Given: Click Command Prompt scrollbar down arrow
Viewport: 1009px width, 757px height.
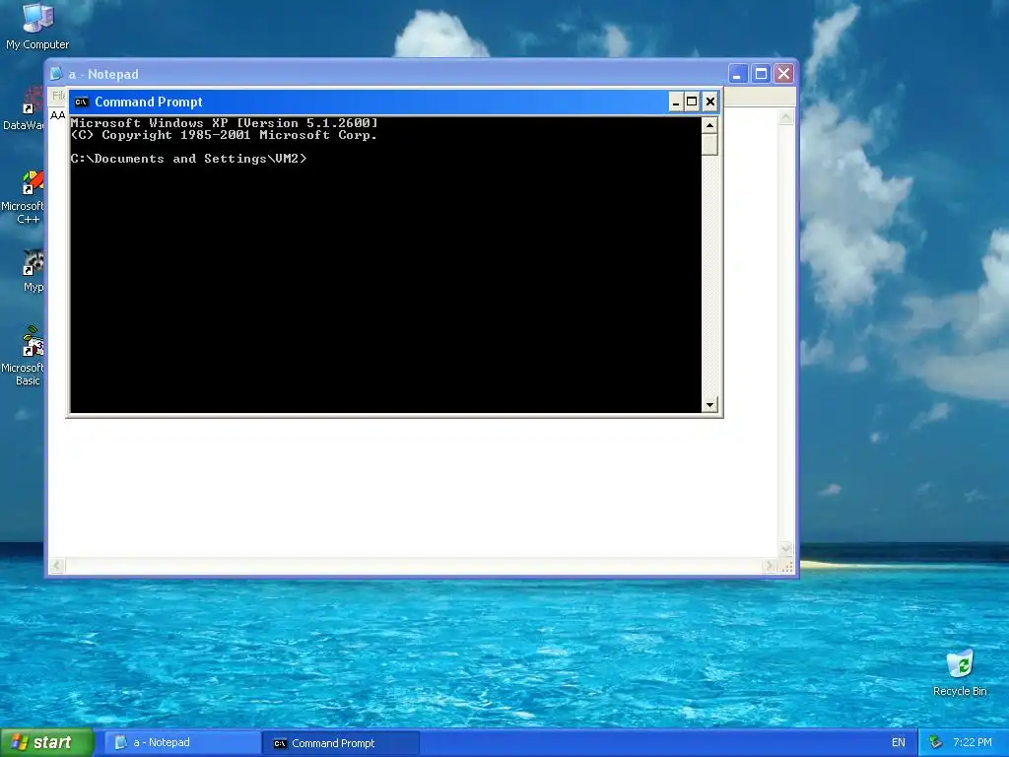Looking at the screenshot, I should click(709, 405).
